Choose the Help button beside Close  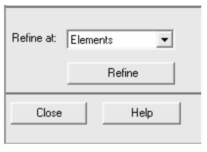142,113
